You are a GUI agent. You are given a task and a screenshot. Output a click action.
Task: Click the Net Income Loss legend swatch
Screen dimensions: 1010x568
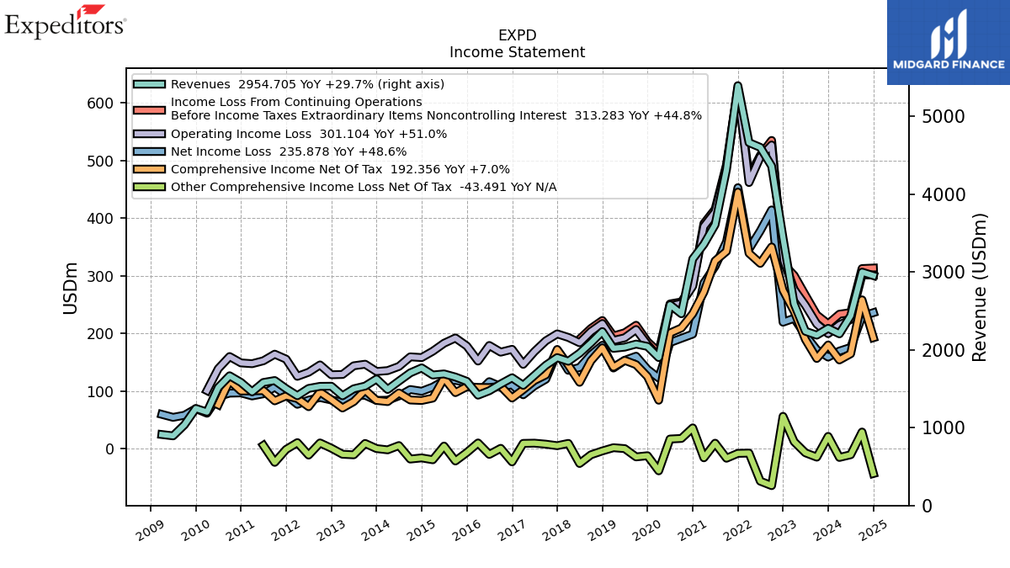coord(150,151)
